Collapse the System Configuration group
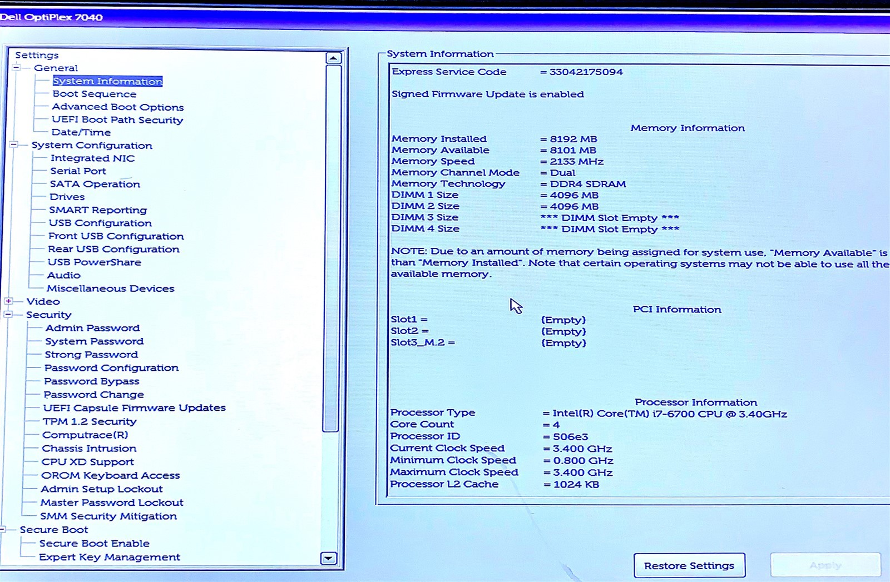 tap(14, 145)
